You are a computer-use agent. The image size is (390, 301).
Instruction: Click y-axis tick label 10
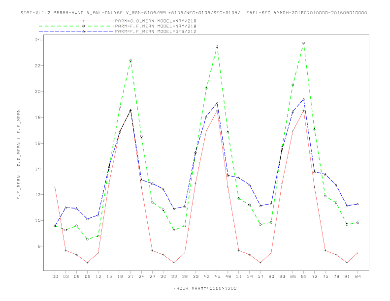(38, 220)
